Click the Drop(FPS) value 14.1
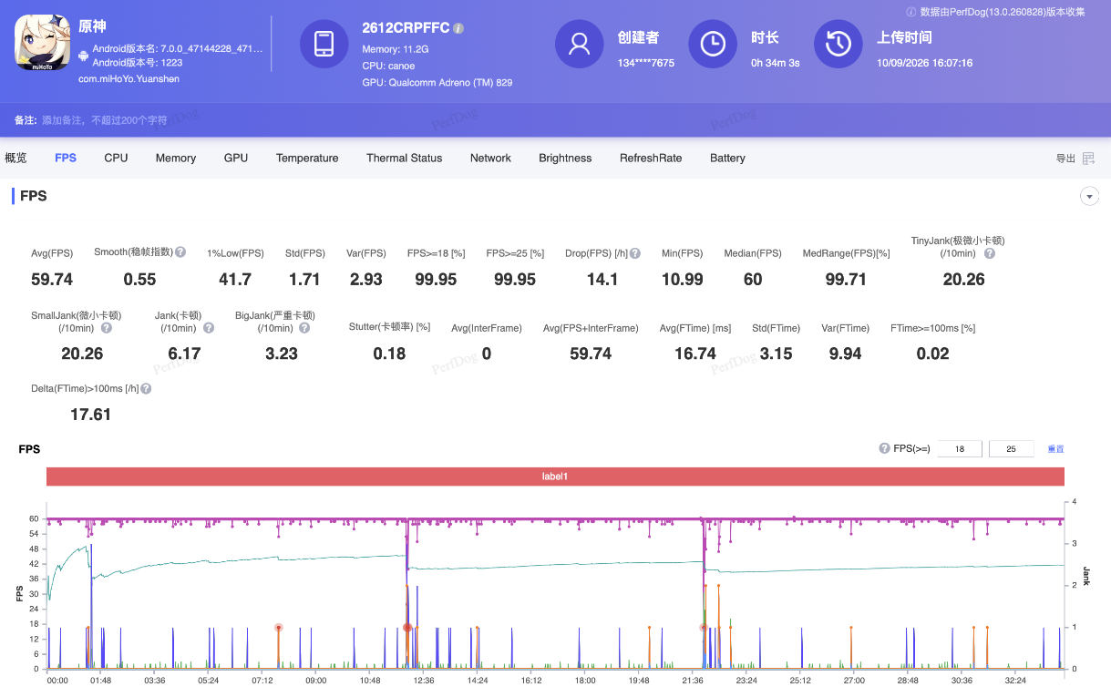The width and height of the screenshot is (1111, 687). 602,279
